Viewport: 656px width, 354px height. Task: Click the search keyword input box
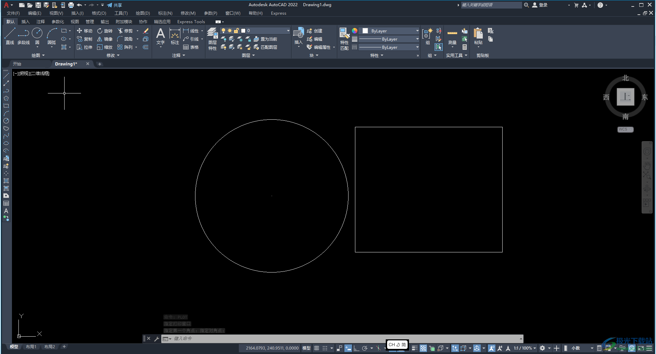point(491,5)
